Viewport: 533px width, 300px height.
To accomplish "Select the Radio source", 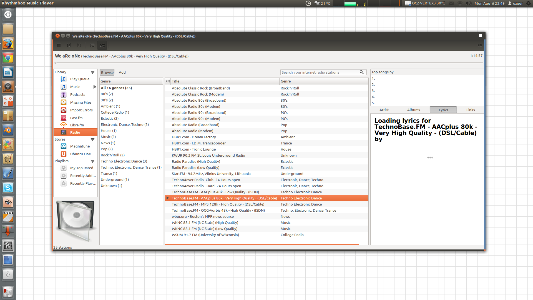I will pos(76,132).
